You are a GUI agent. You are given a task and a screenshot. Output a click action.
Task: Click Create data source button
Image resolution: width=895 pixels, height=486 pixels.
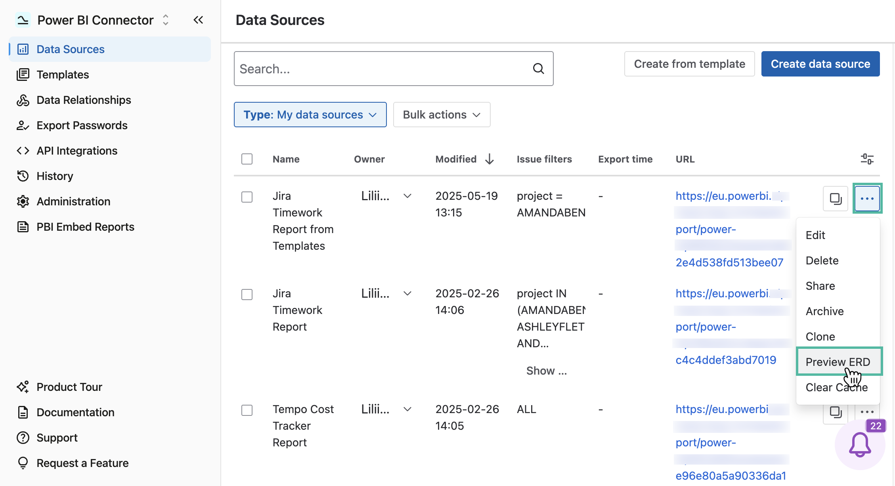(x=820, y=64)
